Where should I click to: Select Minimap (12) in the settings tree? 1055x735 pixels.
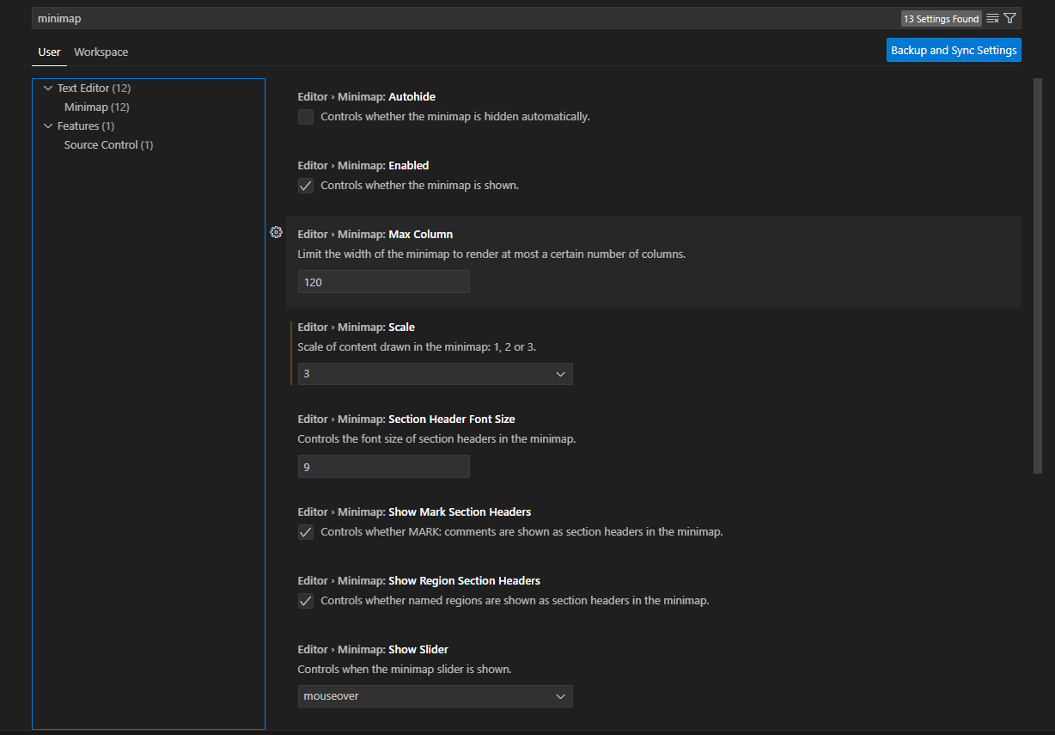point(96,107)
